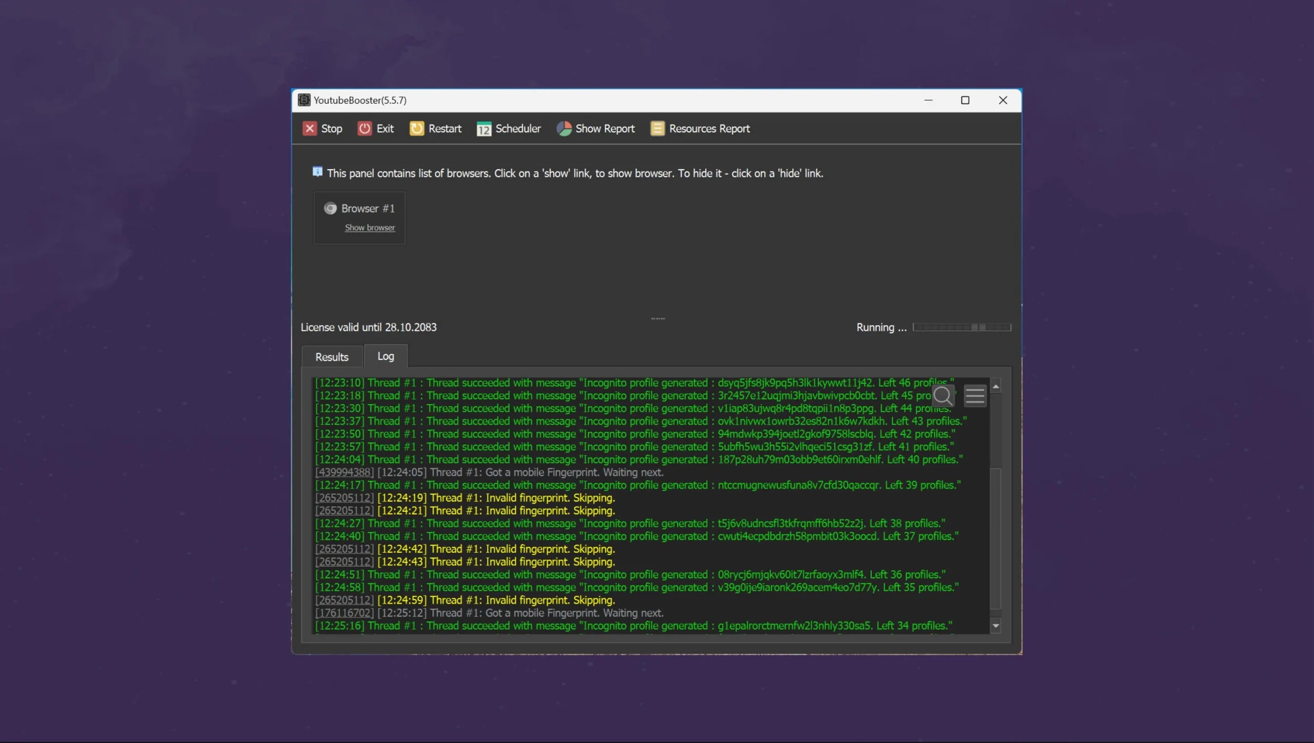Screen dimensions: 1314x743
Task: Click the Running progress bar
Action: click(962, 327)
